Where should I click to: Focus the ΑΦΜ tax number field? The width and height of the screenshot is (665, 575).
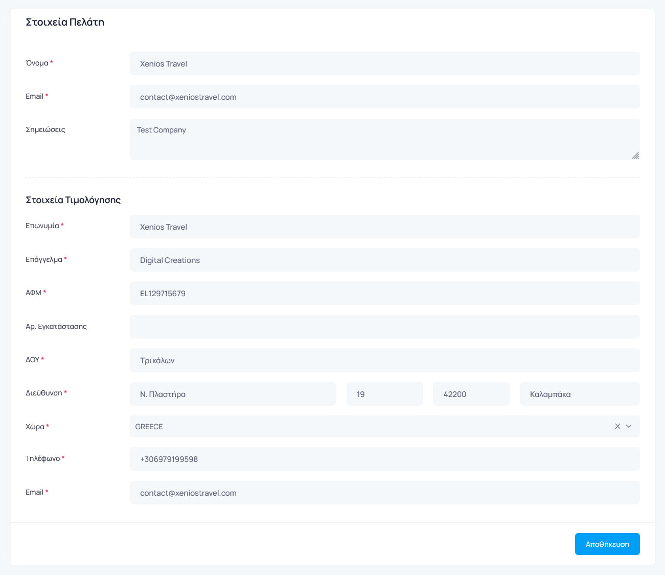tap(384, 293)
